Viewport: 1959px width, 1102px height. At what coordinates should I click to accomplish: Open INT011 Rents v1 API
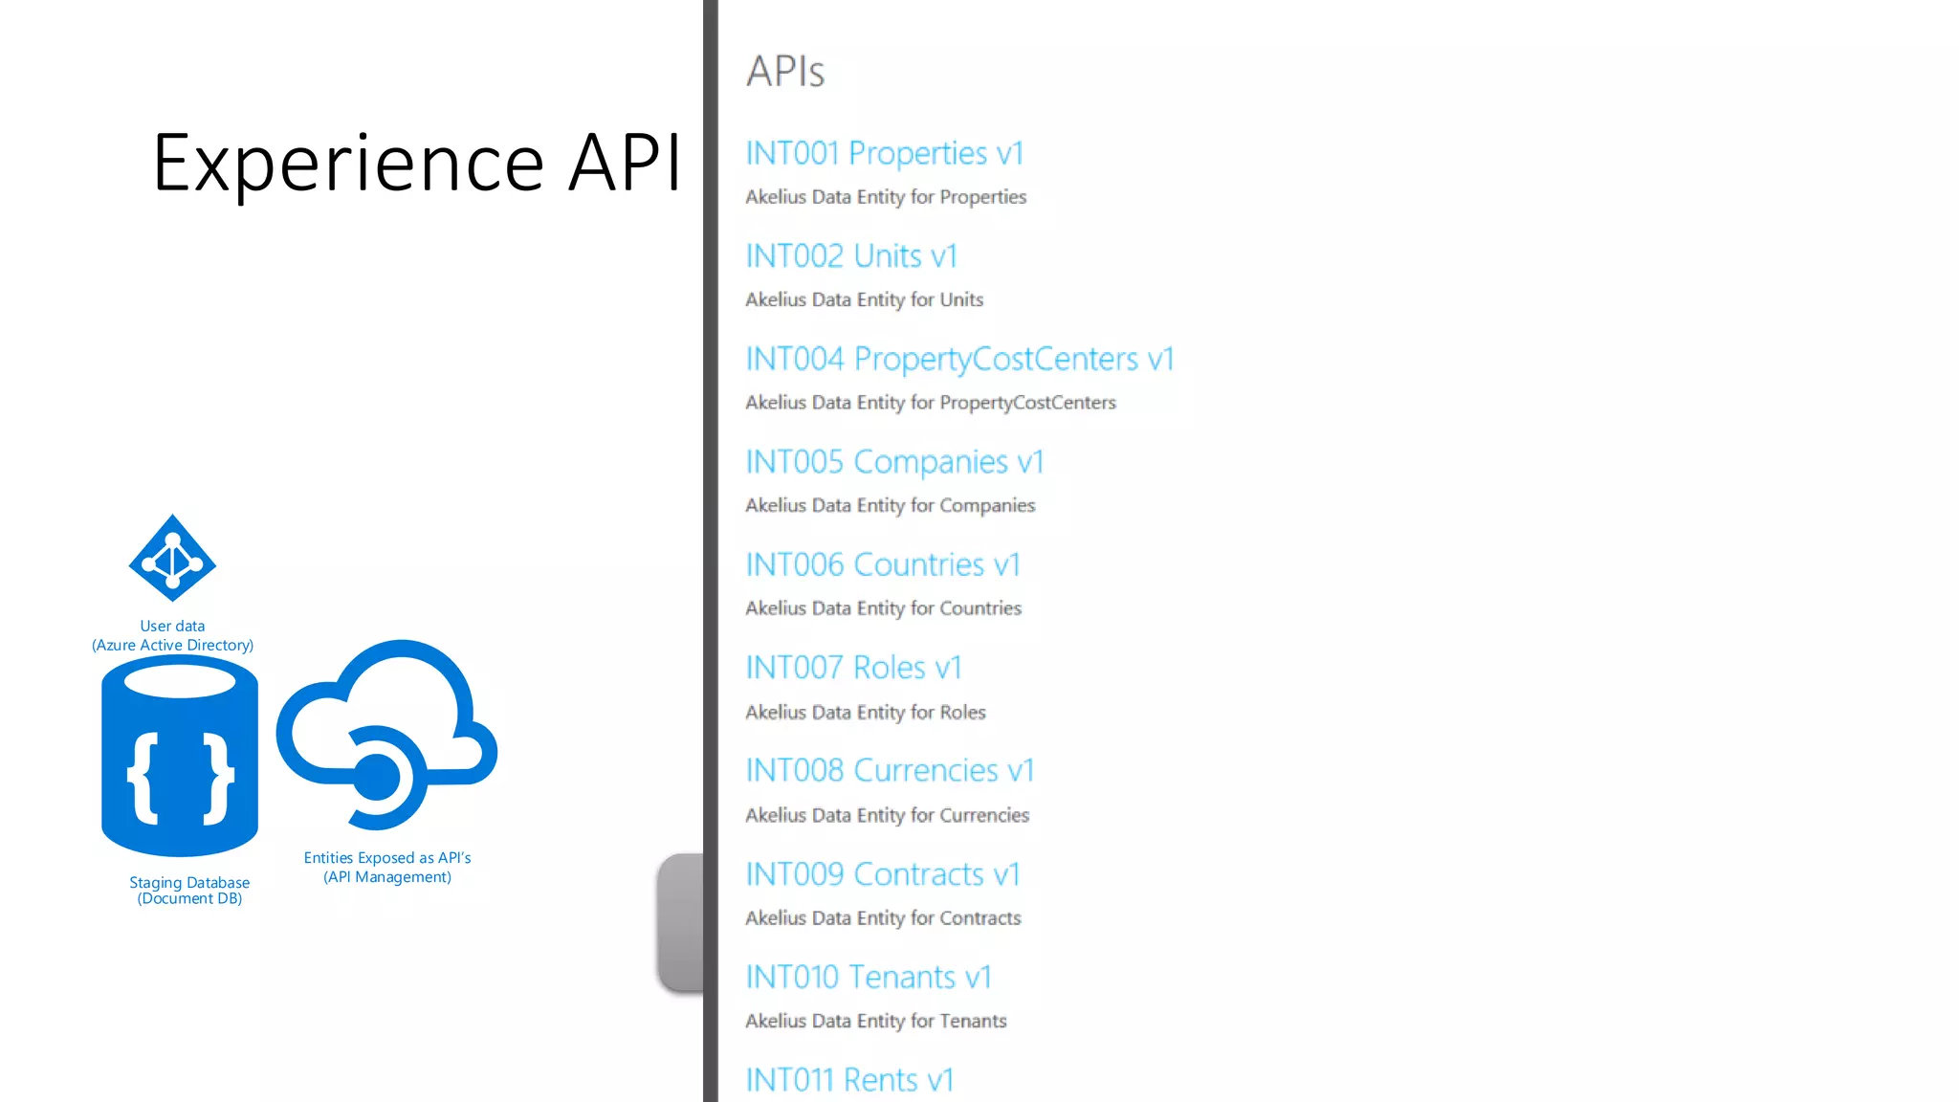[x=849, y=1080]
